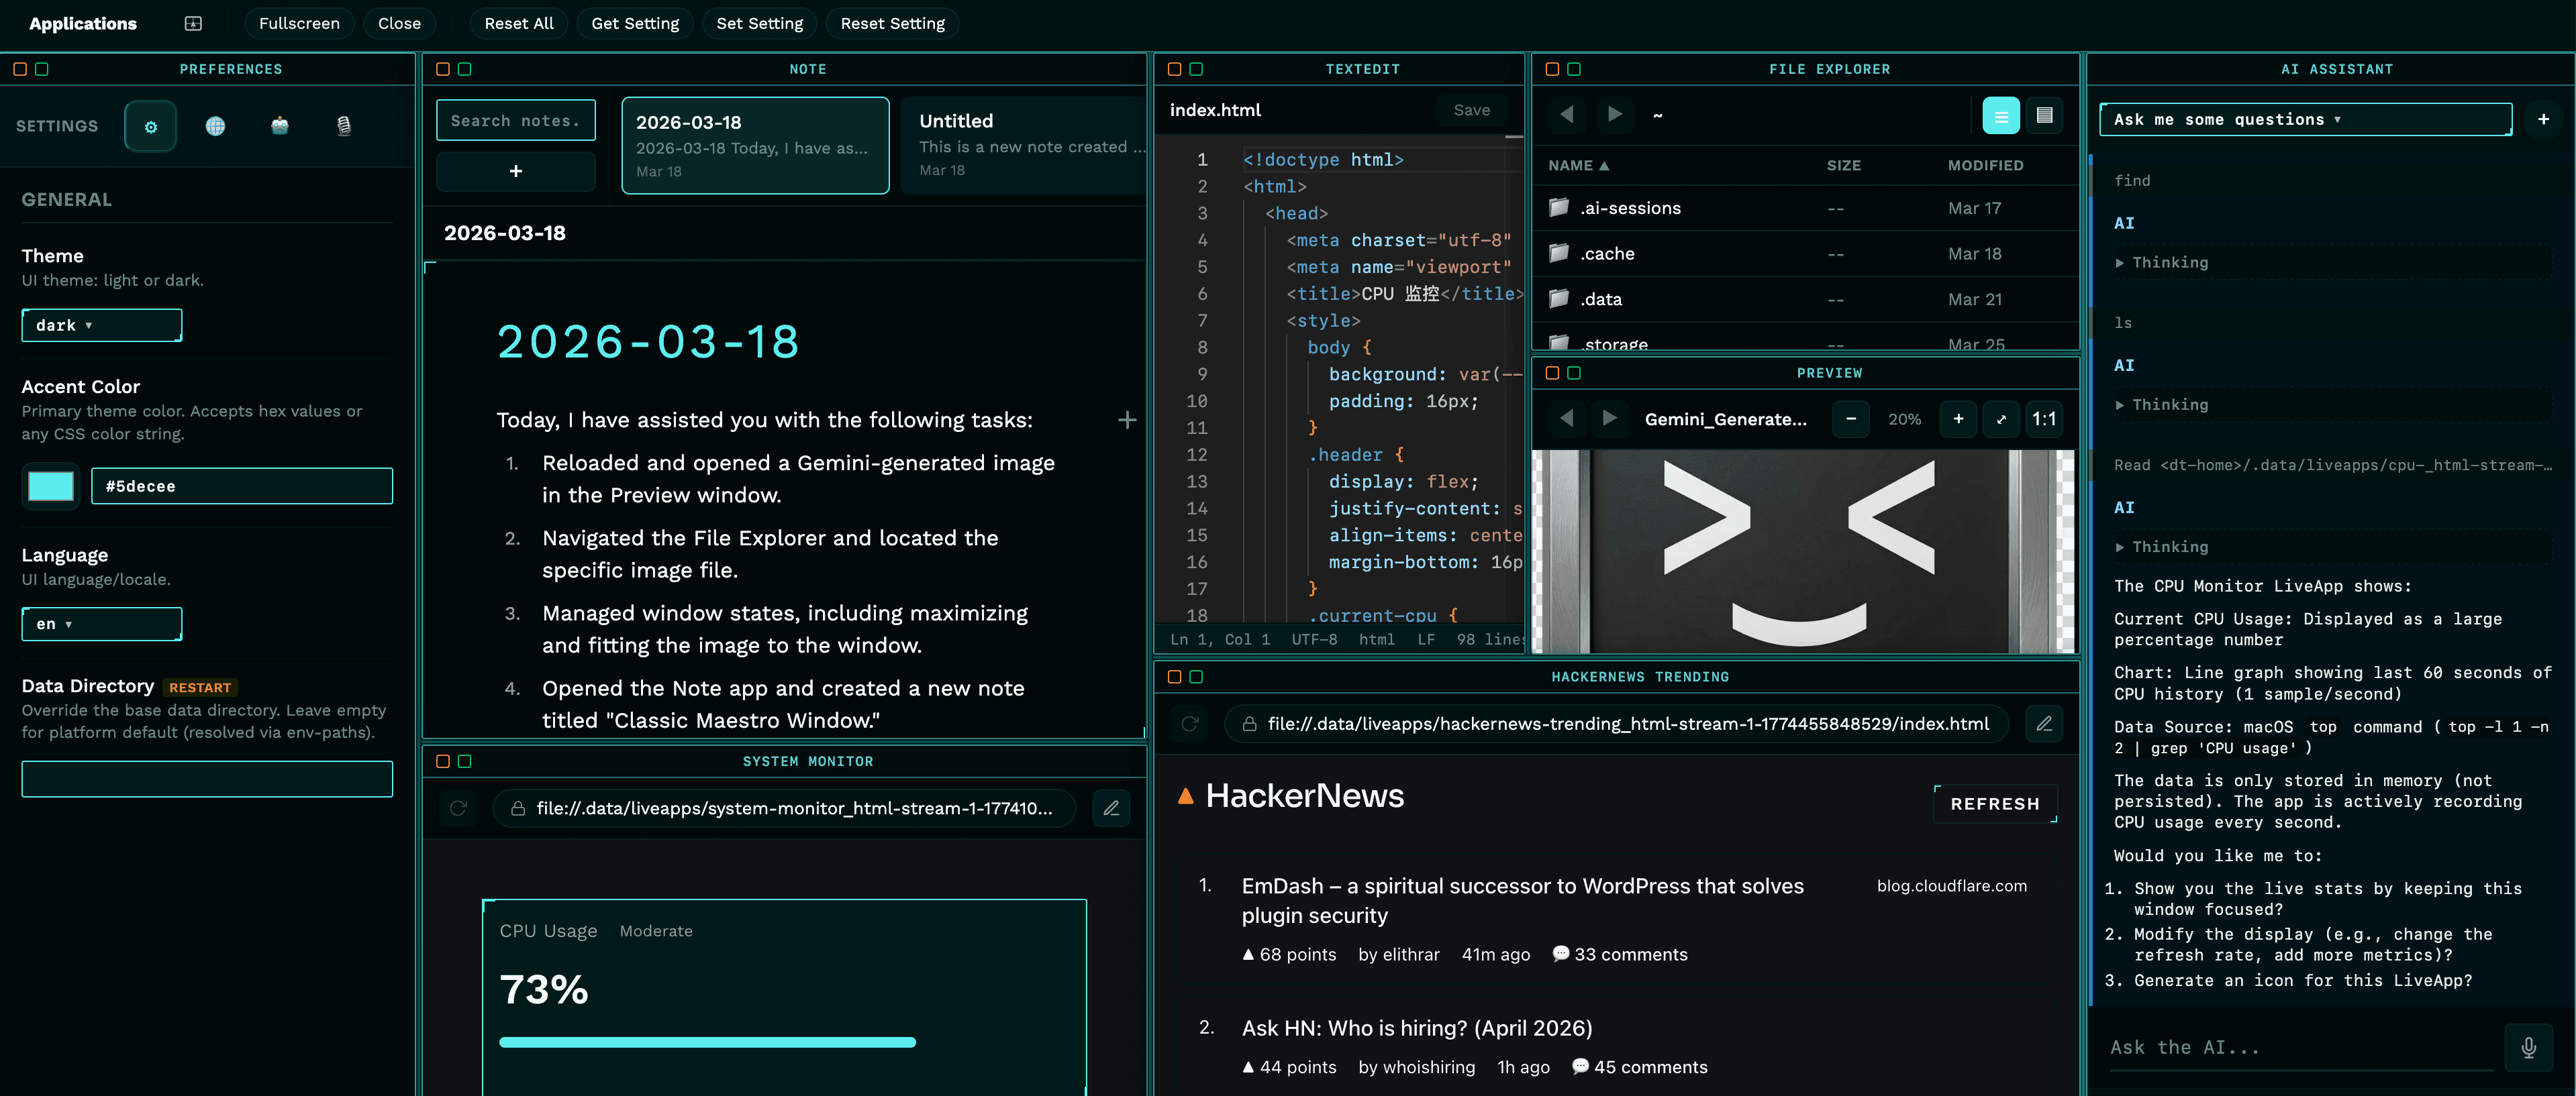This screenshot has height=1096, width=2576.
Task: Click the REFRESH button in HackerNews Trending
Action: click(1994, 804)
